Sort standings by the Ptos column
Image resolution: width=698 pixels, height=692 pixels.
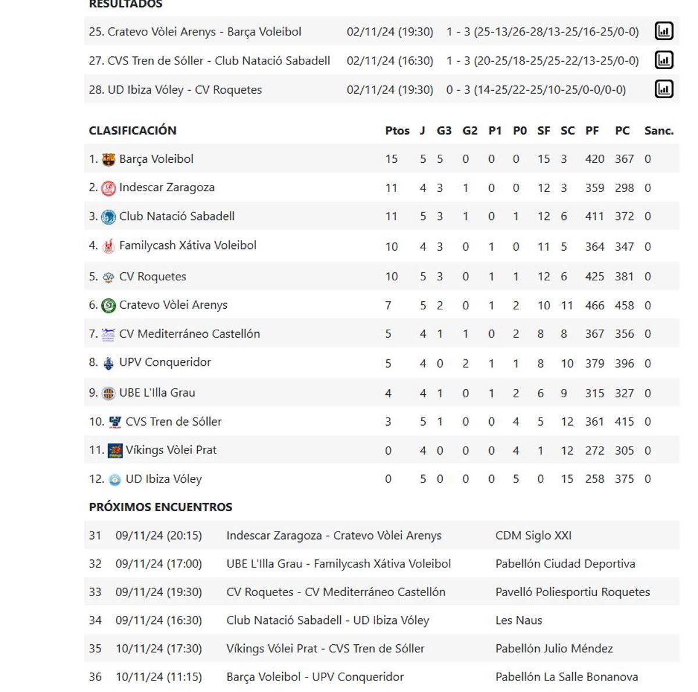tap(397, 130)
